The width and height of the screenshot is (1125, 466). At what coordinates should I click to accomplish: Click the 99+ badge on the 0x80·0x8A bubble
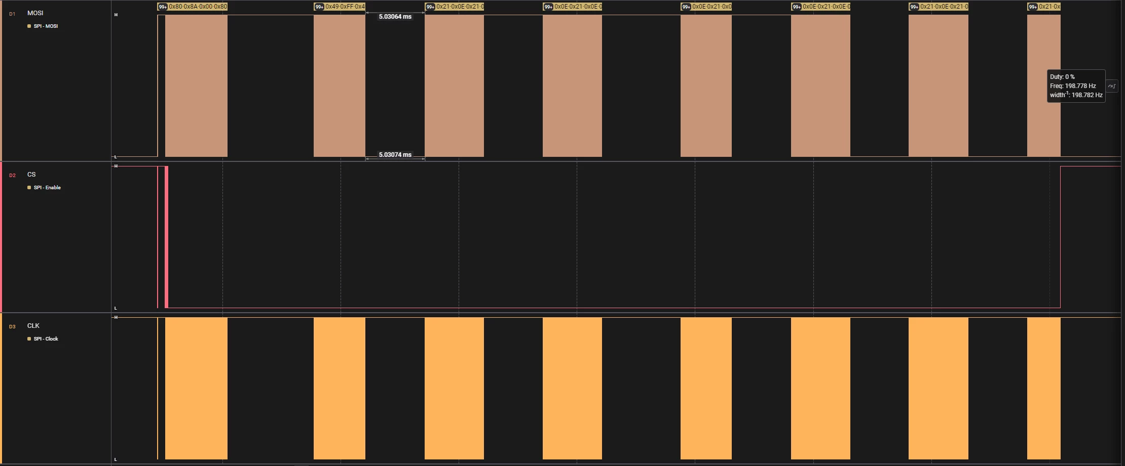163,7
